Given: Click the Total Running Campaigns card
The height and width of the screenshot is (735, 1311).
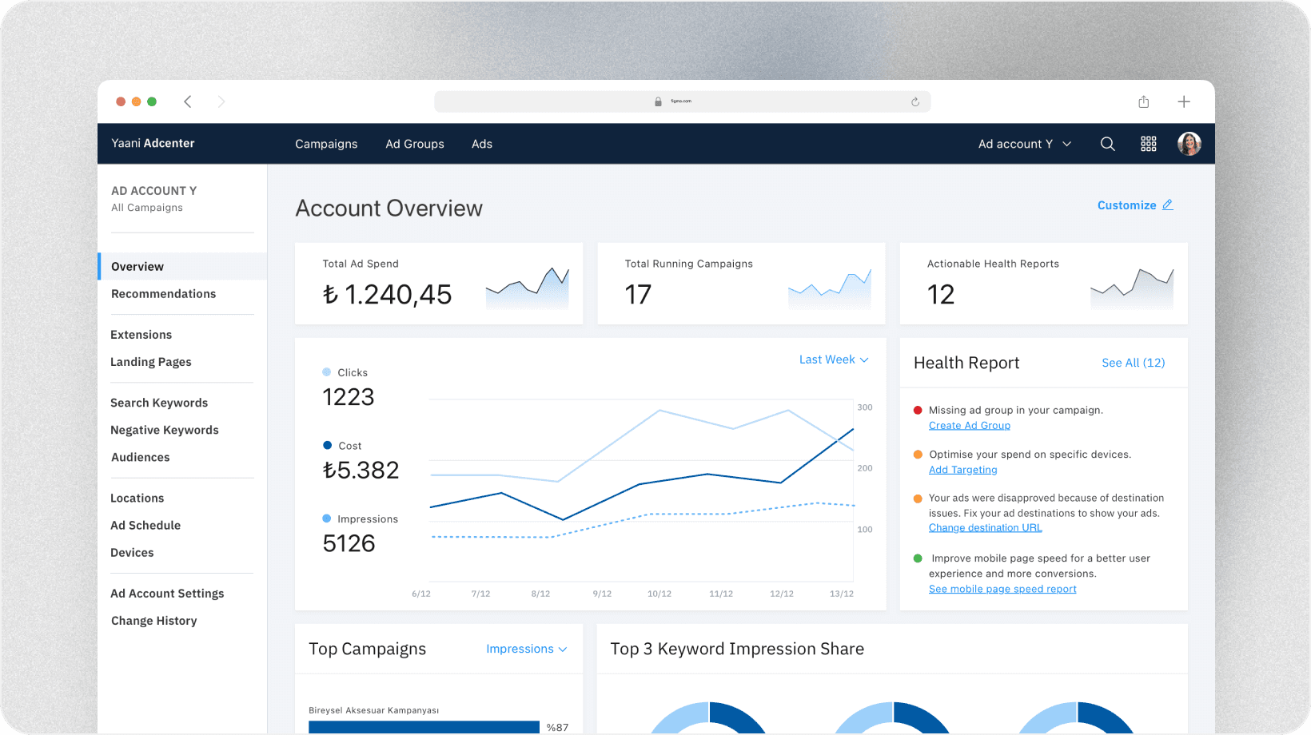Looking at the screenshot, I should tap(741, 284).
